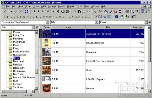Go to the next record
The image size is (152, 98).
pyautogui.click(x=43, y=11)
